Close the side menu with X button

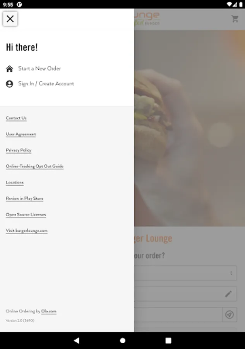[x=10, y=19]
